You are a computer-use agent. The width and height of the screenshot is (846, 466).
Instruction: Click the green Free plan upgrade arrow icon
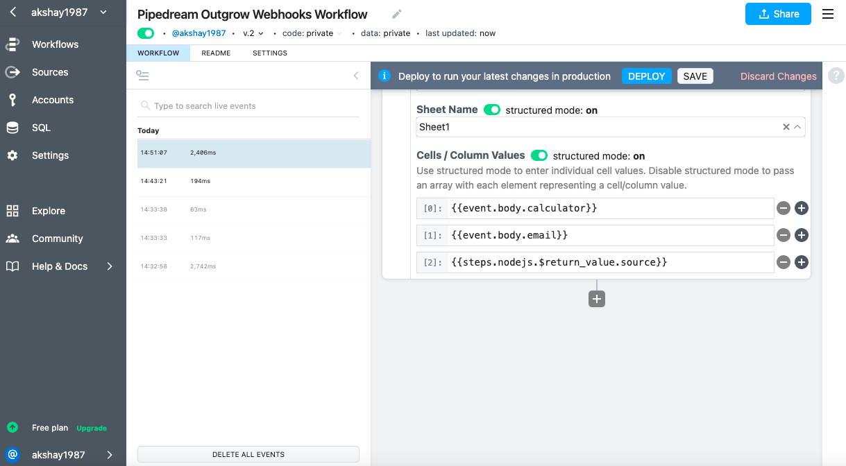point(12,428)
